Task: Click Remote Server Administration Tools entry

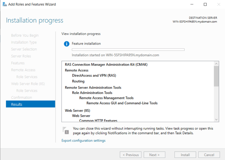Action: click(x=93, y=88)
